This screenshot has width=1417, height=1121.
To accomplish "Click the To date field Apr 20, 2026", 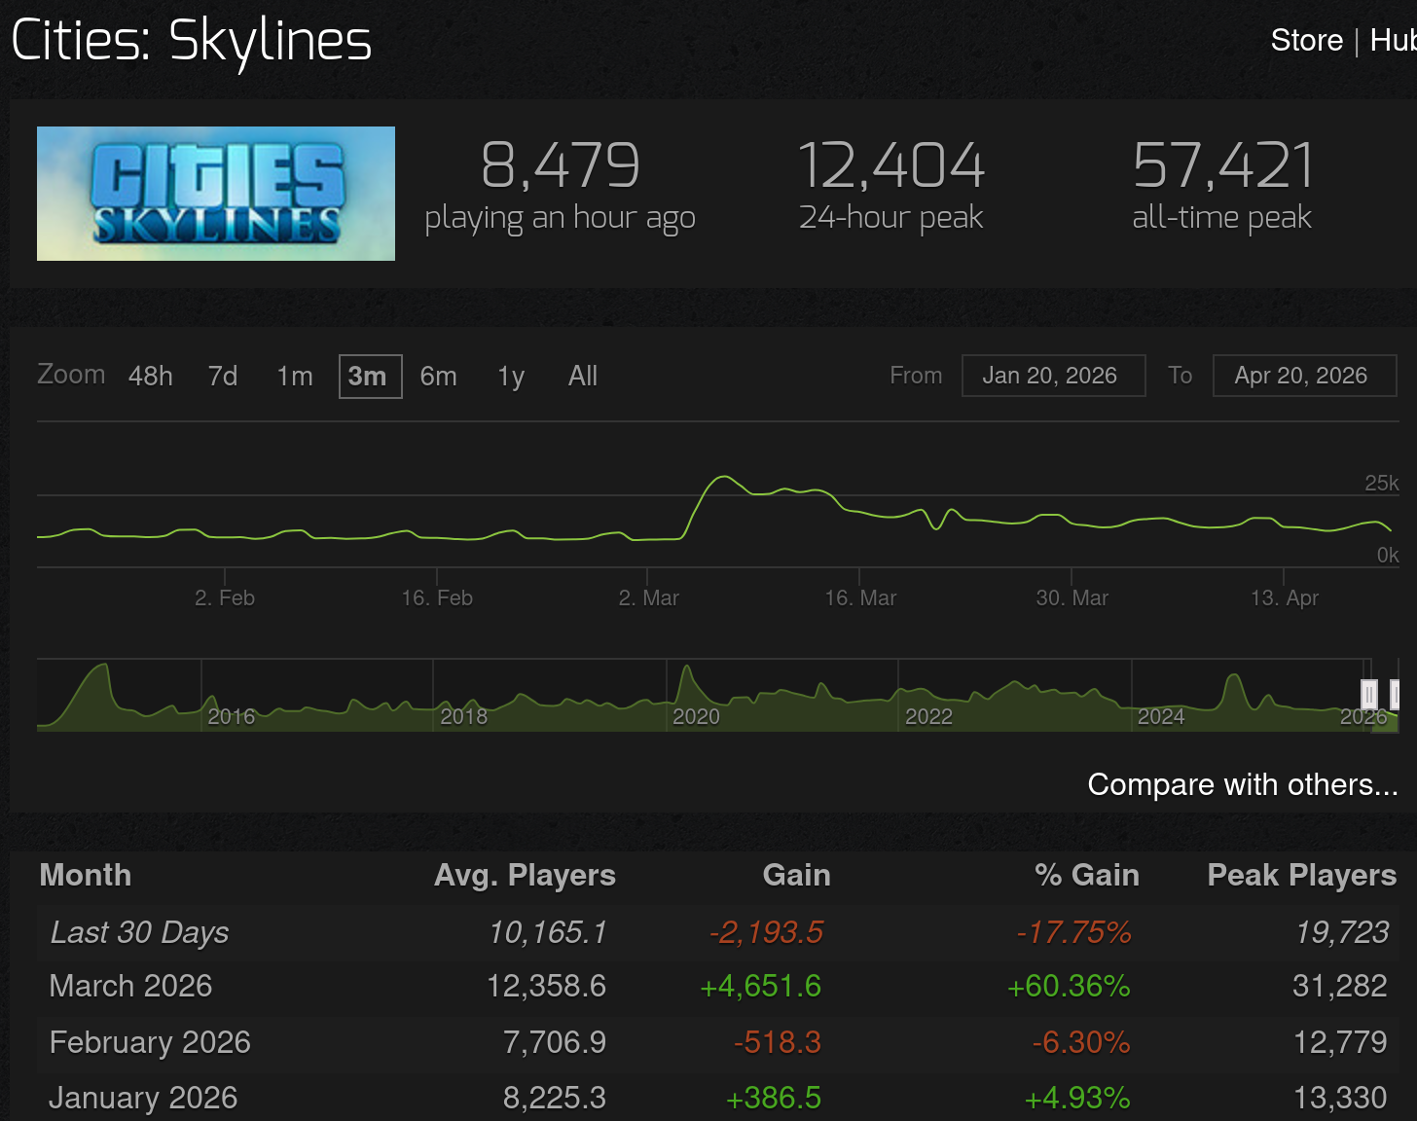I will 1304,376.
